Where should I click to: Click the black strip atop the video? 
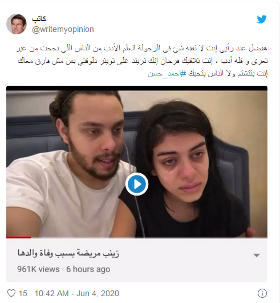point(137,88)
